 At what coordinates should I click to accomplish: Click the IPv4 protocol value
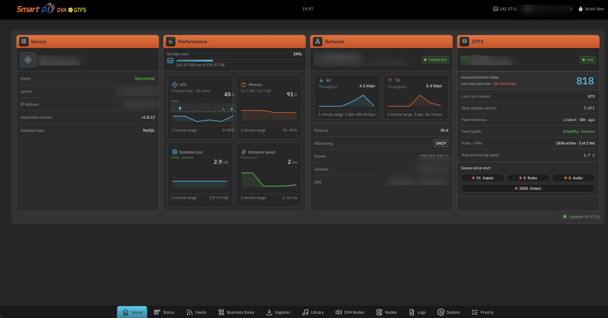pos(444,131)
